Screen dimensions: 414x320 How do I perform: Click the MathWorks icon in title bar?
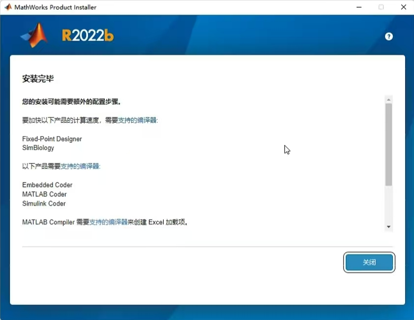(x=8, y=7)
